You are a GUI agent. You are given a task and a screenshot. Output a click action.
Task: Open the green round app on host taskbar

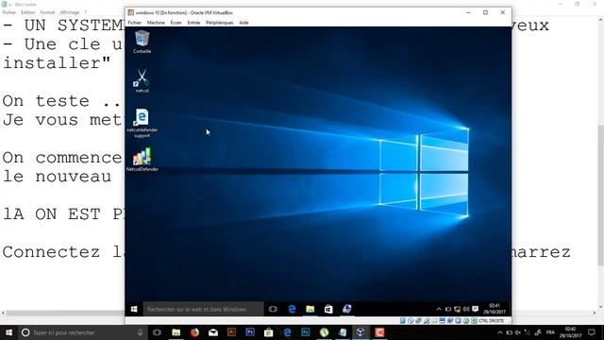pyautogui.click(x=324, y=332)
